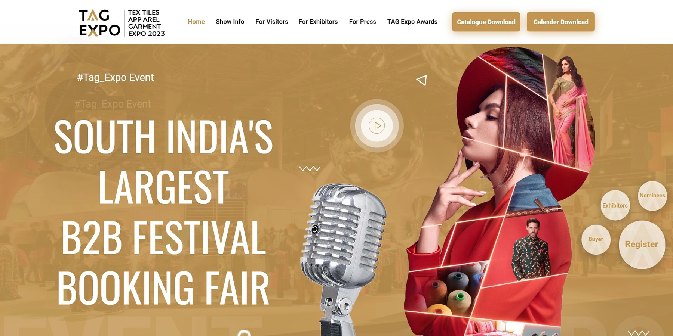Click the TAG Expo logo
Image resolution: width=673 pixels, height=336 pixels.
click(122, 23)
